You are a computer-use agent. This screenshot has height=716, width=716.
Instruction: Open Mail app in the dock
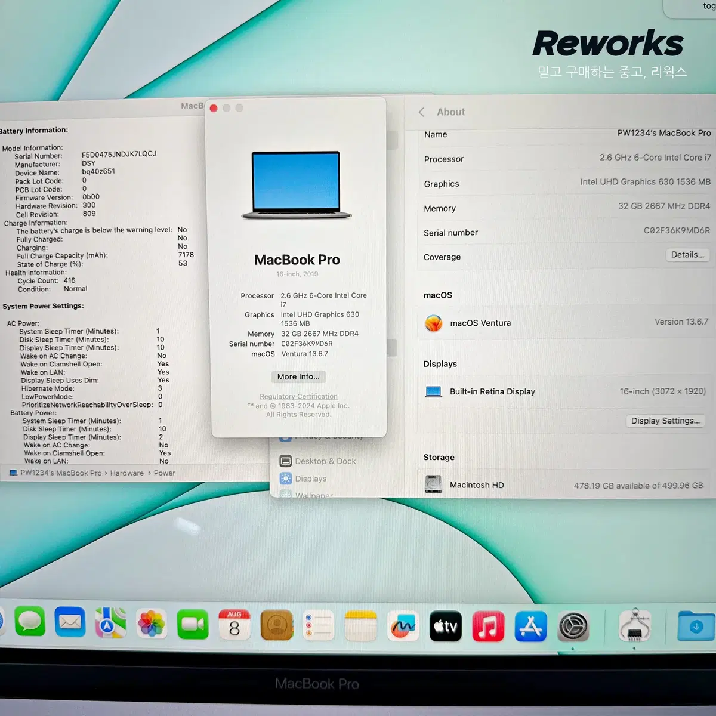coord(70,623)
